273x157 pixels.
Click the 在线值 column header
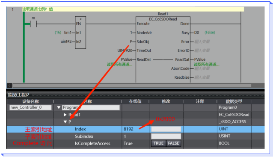pos(135,101)
